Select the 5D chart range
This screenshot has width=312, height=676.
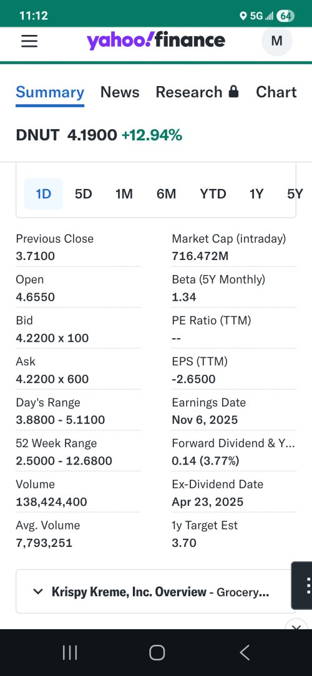coord(83,194)
